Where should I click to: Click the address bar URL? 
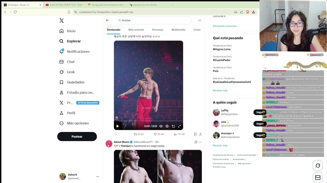106,12
